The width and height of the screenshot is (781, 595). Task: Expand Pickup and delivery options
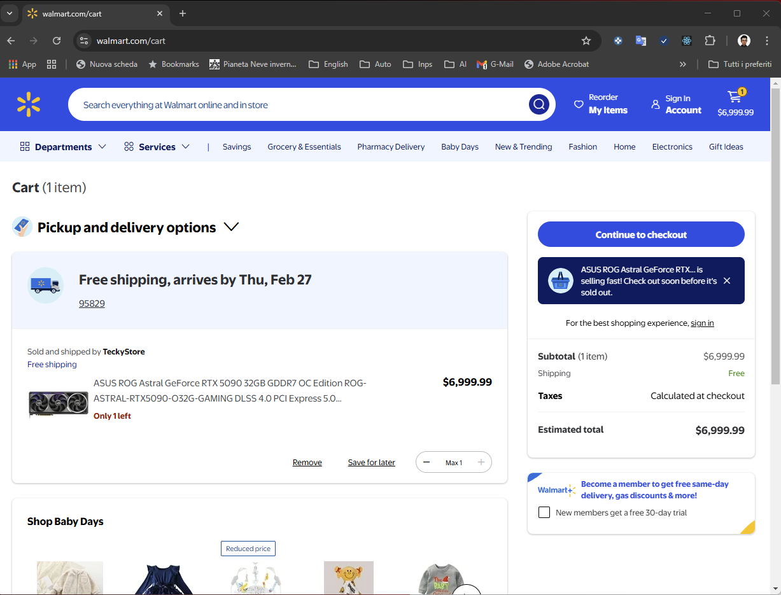[x=232, y=227]
